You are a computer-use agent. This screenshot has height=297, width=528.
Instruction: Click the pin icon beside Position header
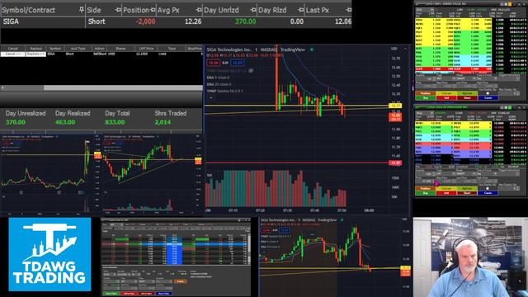point(153,10)
